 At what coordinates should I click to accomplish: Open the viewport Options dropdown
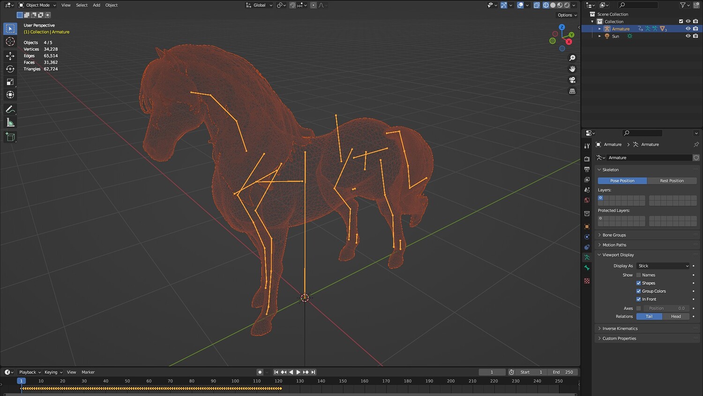567,15
